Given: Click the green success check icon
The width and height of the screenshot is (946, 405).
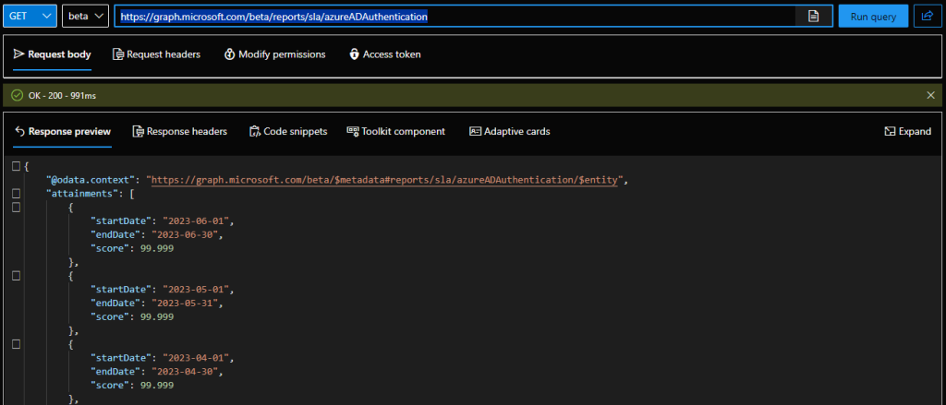Looking at the screenshot, I should (x=17, y=95).
